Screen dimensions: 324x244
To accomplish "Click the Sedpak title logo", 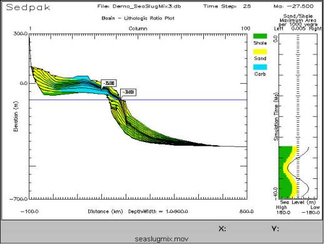I will [x=28, y=8].
